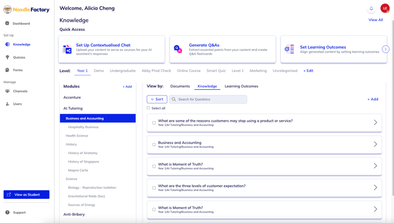394x223 pixels.
Task: Switch to the Abby Prod Check level
Action: 156,71
